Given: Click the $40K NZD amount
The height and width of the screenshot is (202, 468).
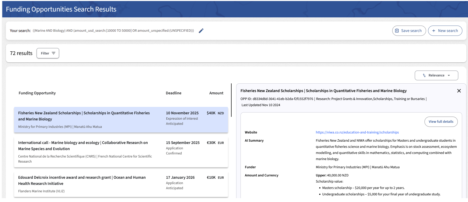Looking at the screenshot, I should click(x=215, y=113).
